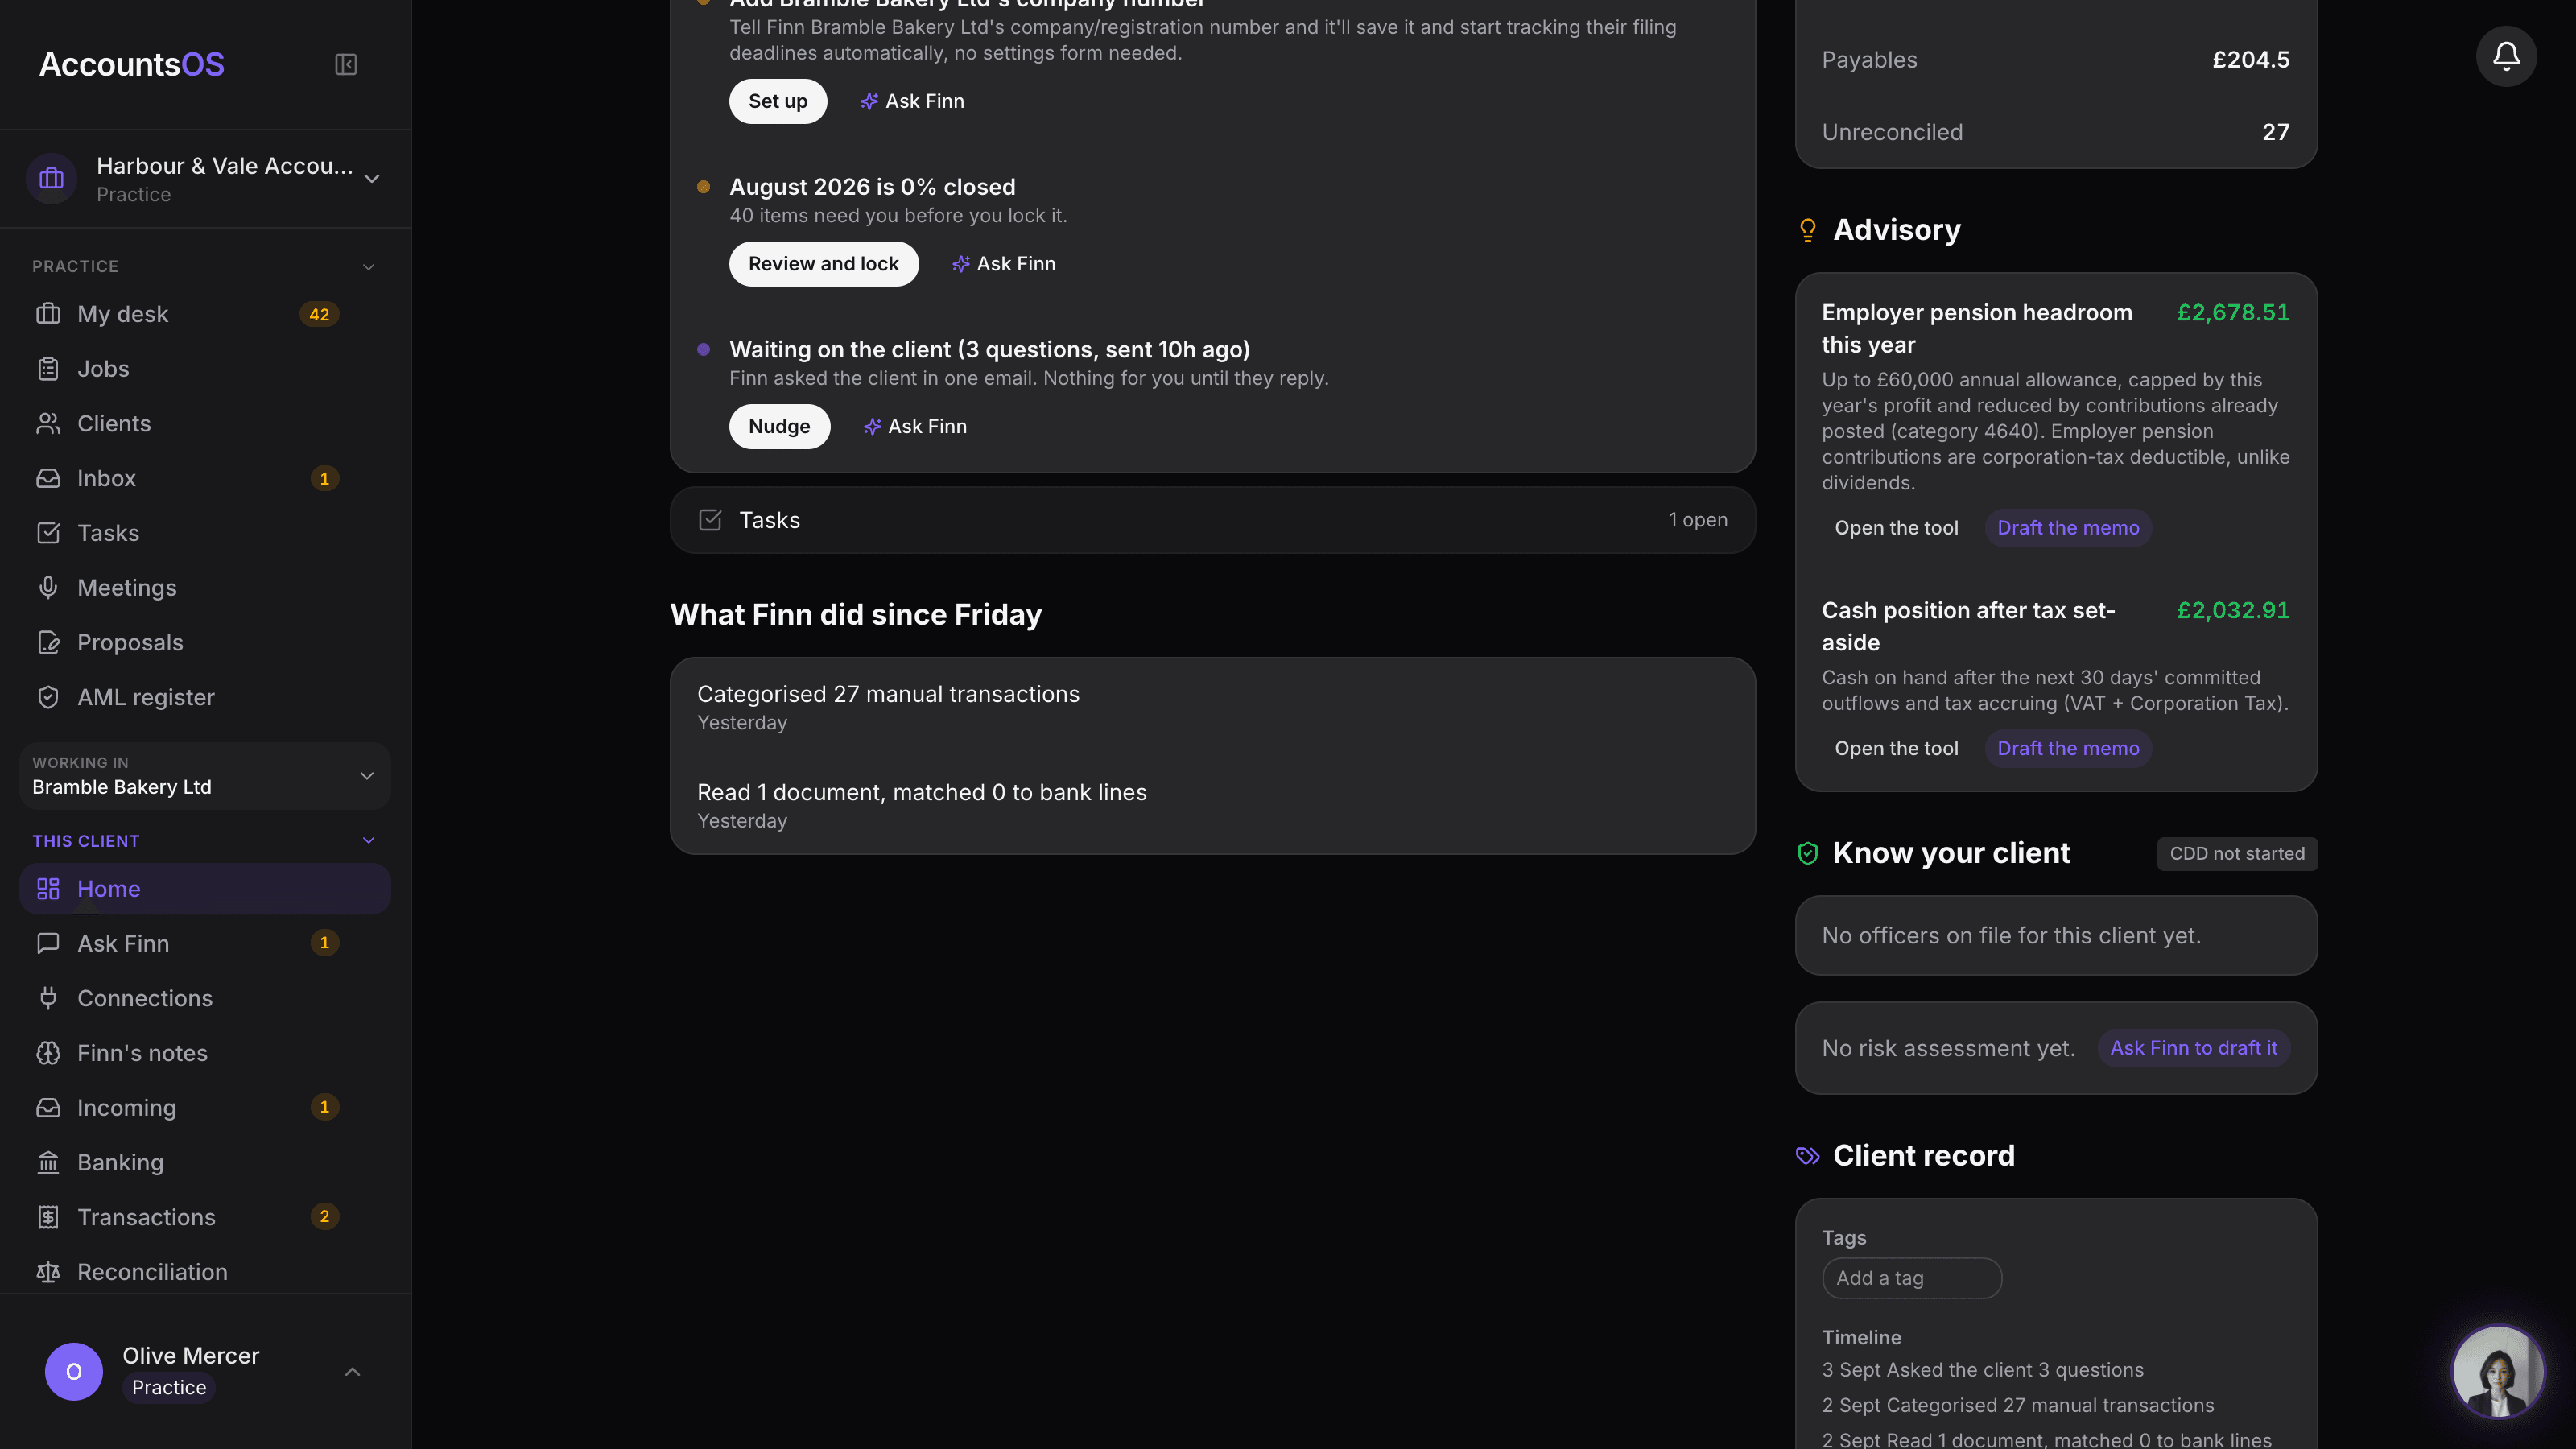Click Ask Finn to draft it link
This screenshot has height=1449, width=2576.
point(2193,1048)
